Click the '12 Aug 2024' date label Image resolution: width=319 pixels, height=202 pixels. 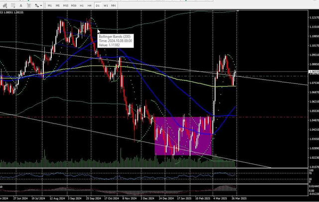(x=57, y=199)
